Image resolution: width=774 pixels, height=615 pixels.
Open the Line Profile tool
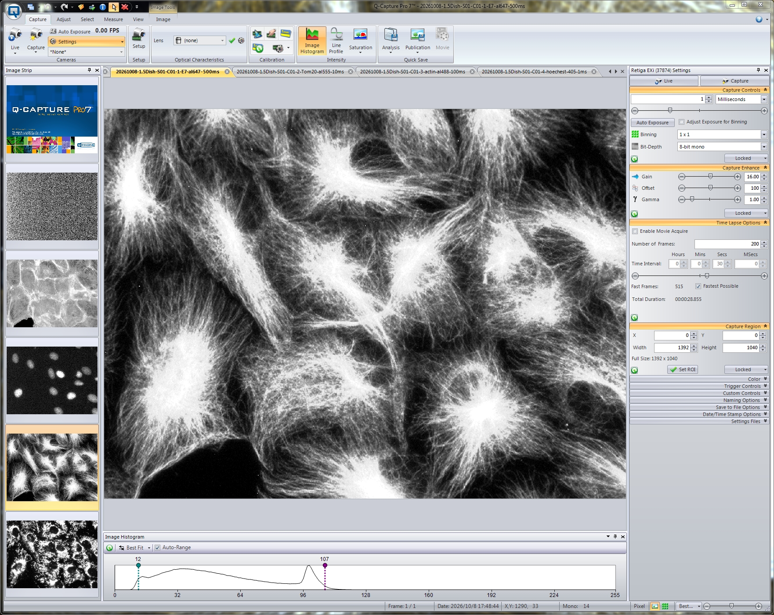[336, 41]
